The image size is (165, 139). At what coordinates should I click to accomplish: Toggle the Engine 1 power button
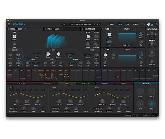8,29
